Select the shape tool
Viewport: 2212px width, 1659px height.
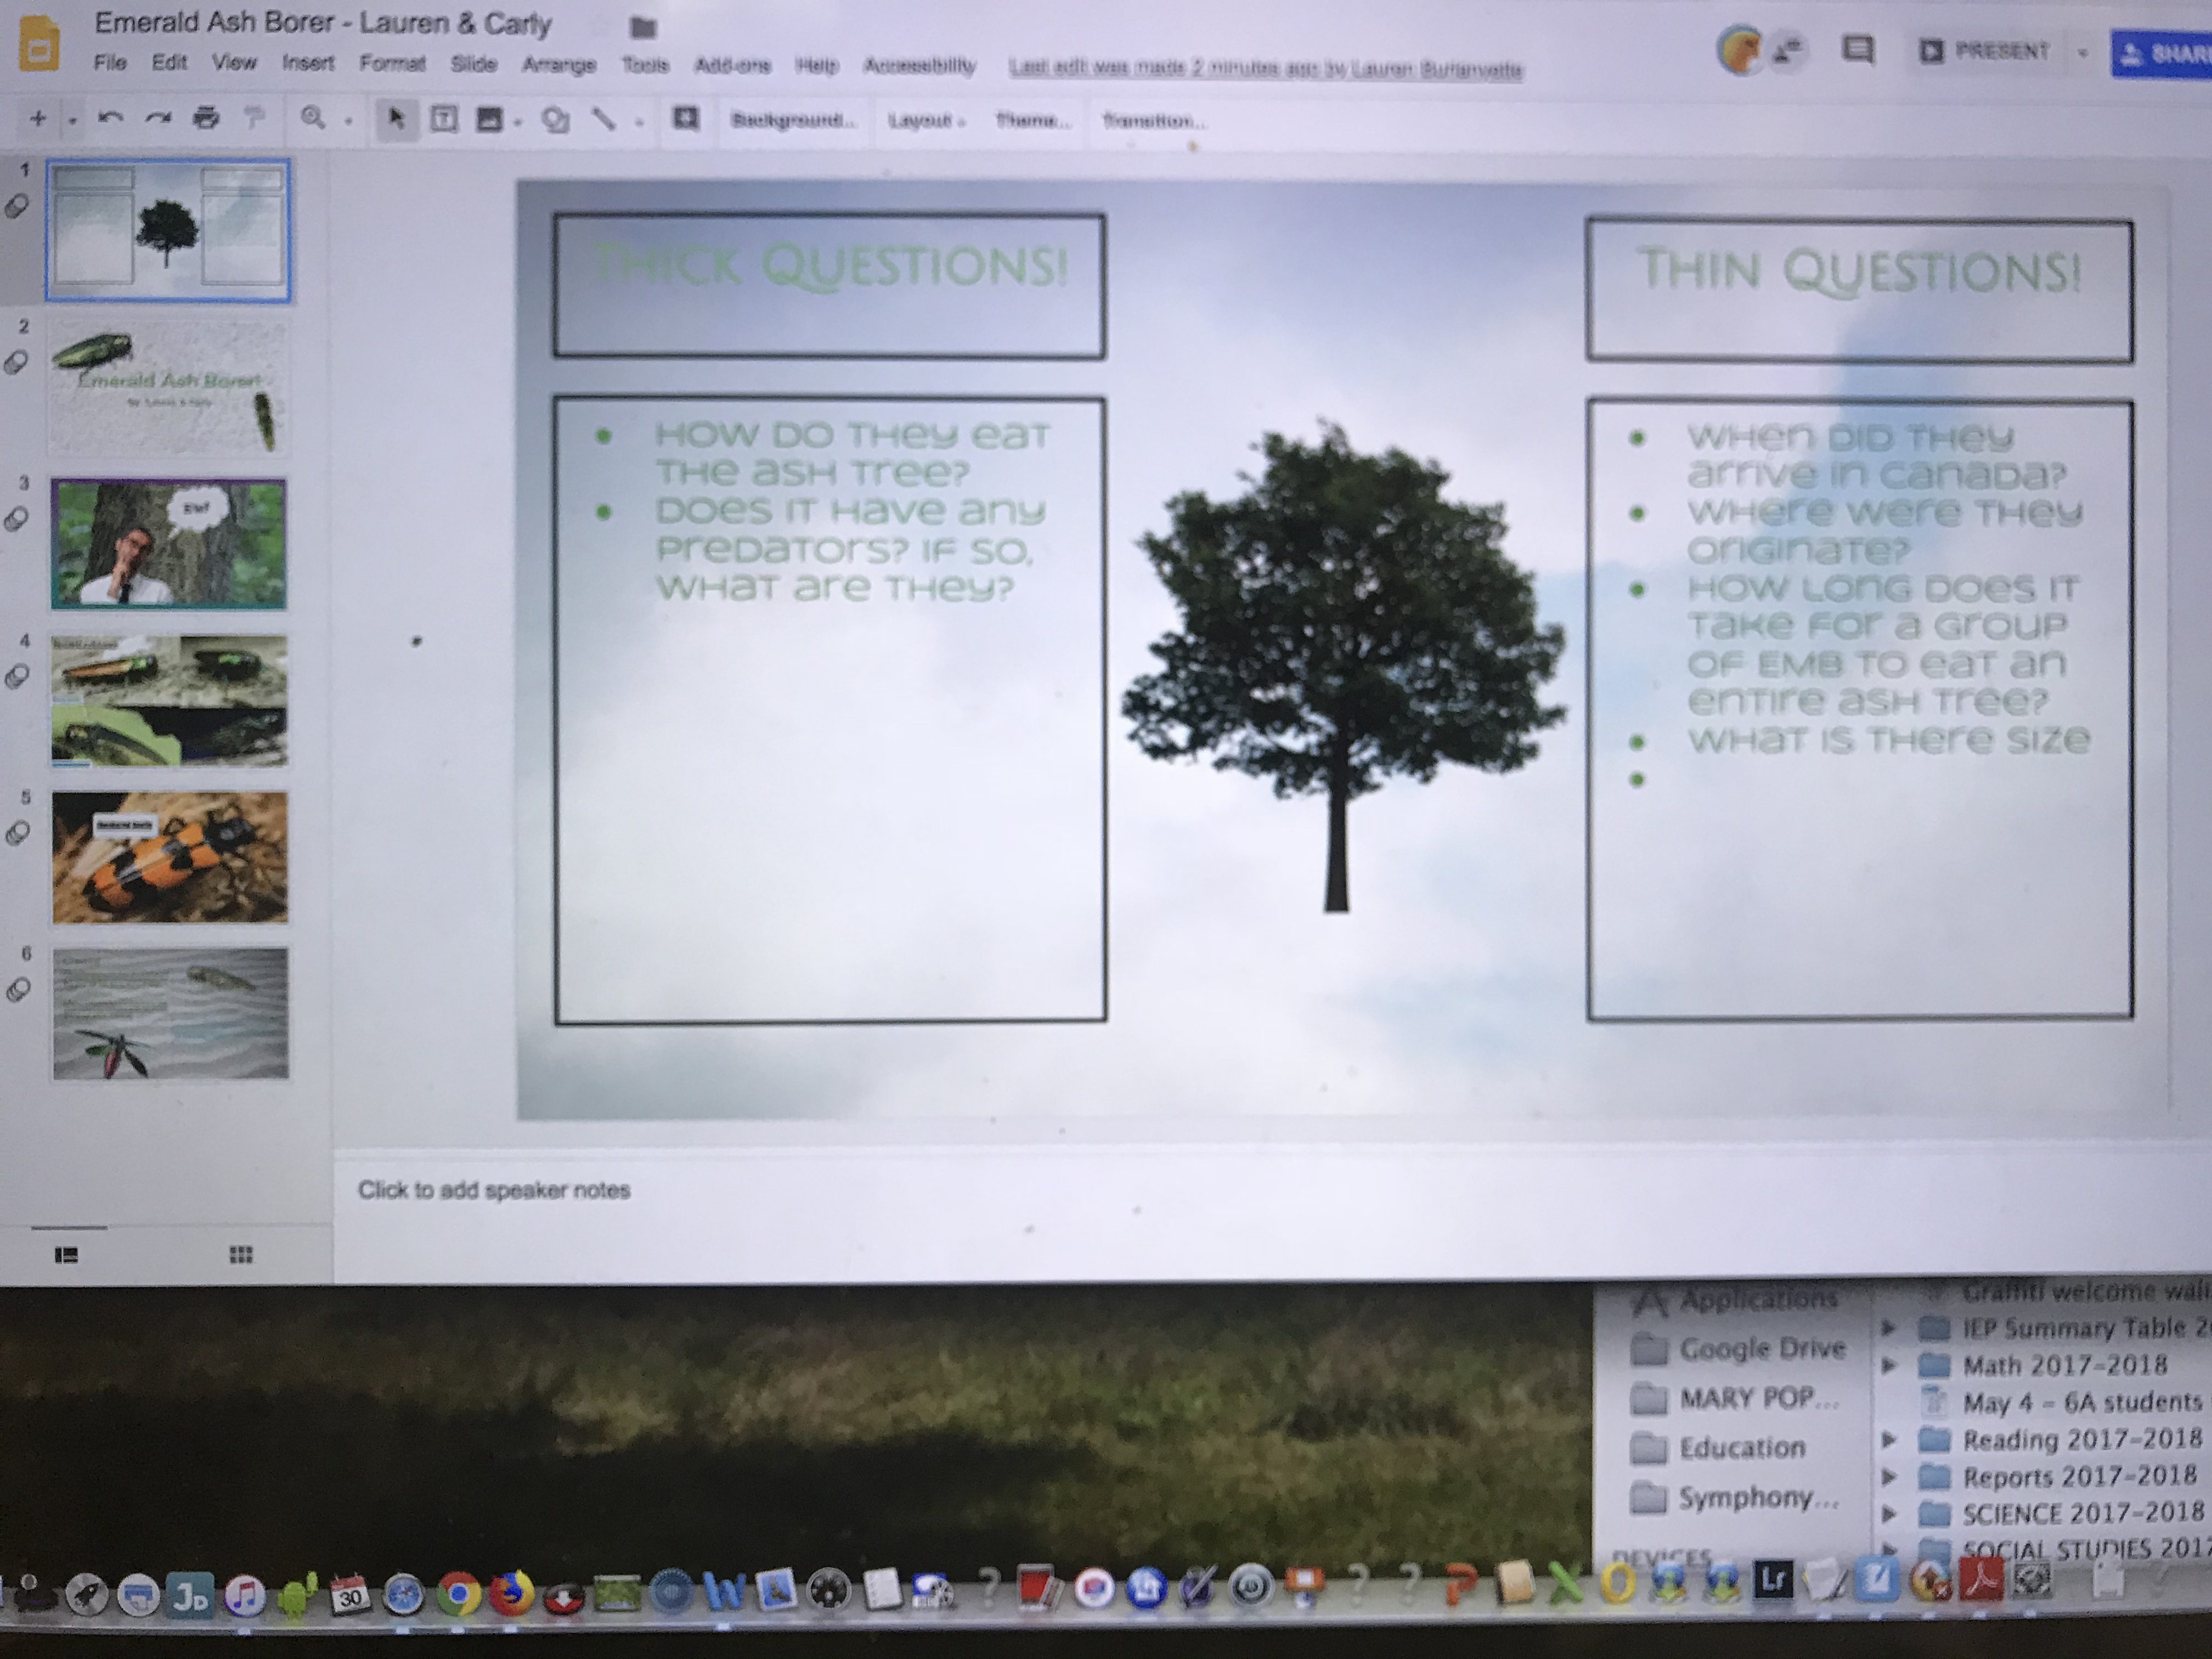tap(555, 121)
